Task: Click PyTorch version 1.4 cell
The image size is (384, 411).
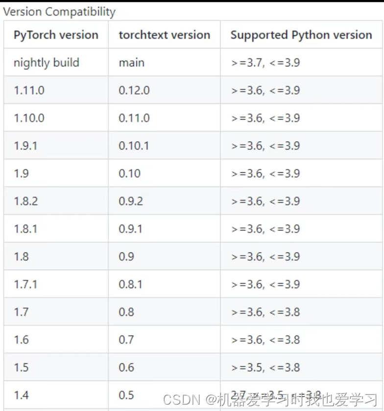Action: coord(56,395)
